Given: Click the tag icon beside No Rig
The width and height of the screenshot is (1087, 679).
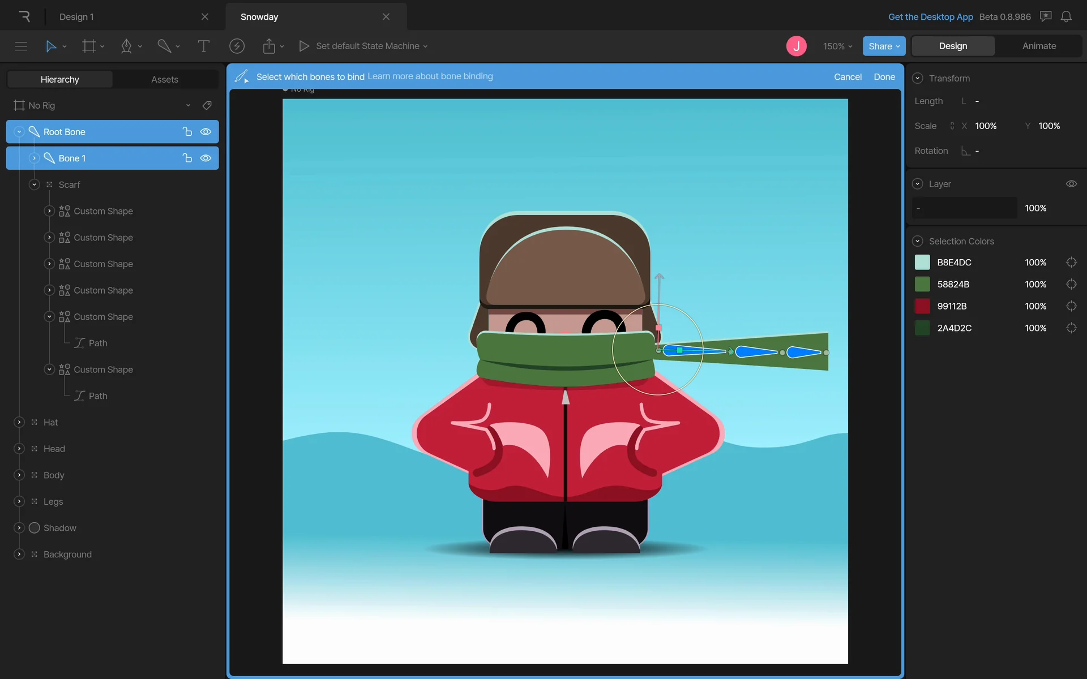Looking at the screenshot, I should 207,105.
